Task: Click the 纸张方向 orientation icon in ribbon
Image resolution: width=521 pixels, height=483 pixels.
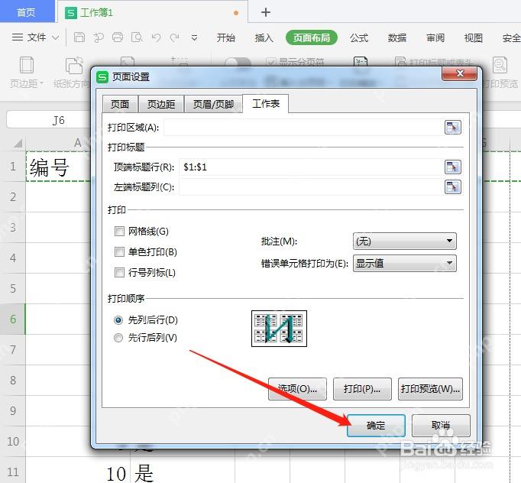Action: pyautogui.click(x=74, y=66)
